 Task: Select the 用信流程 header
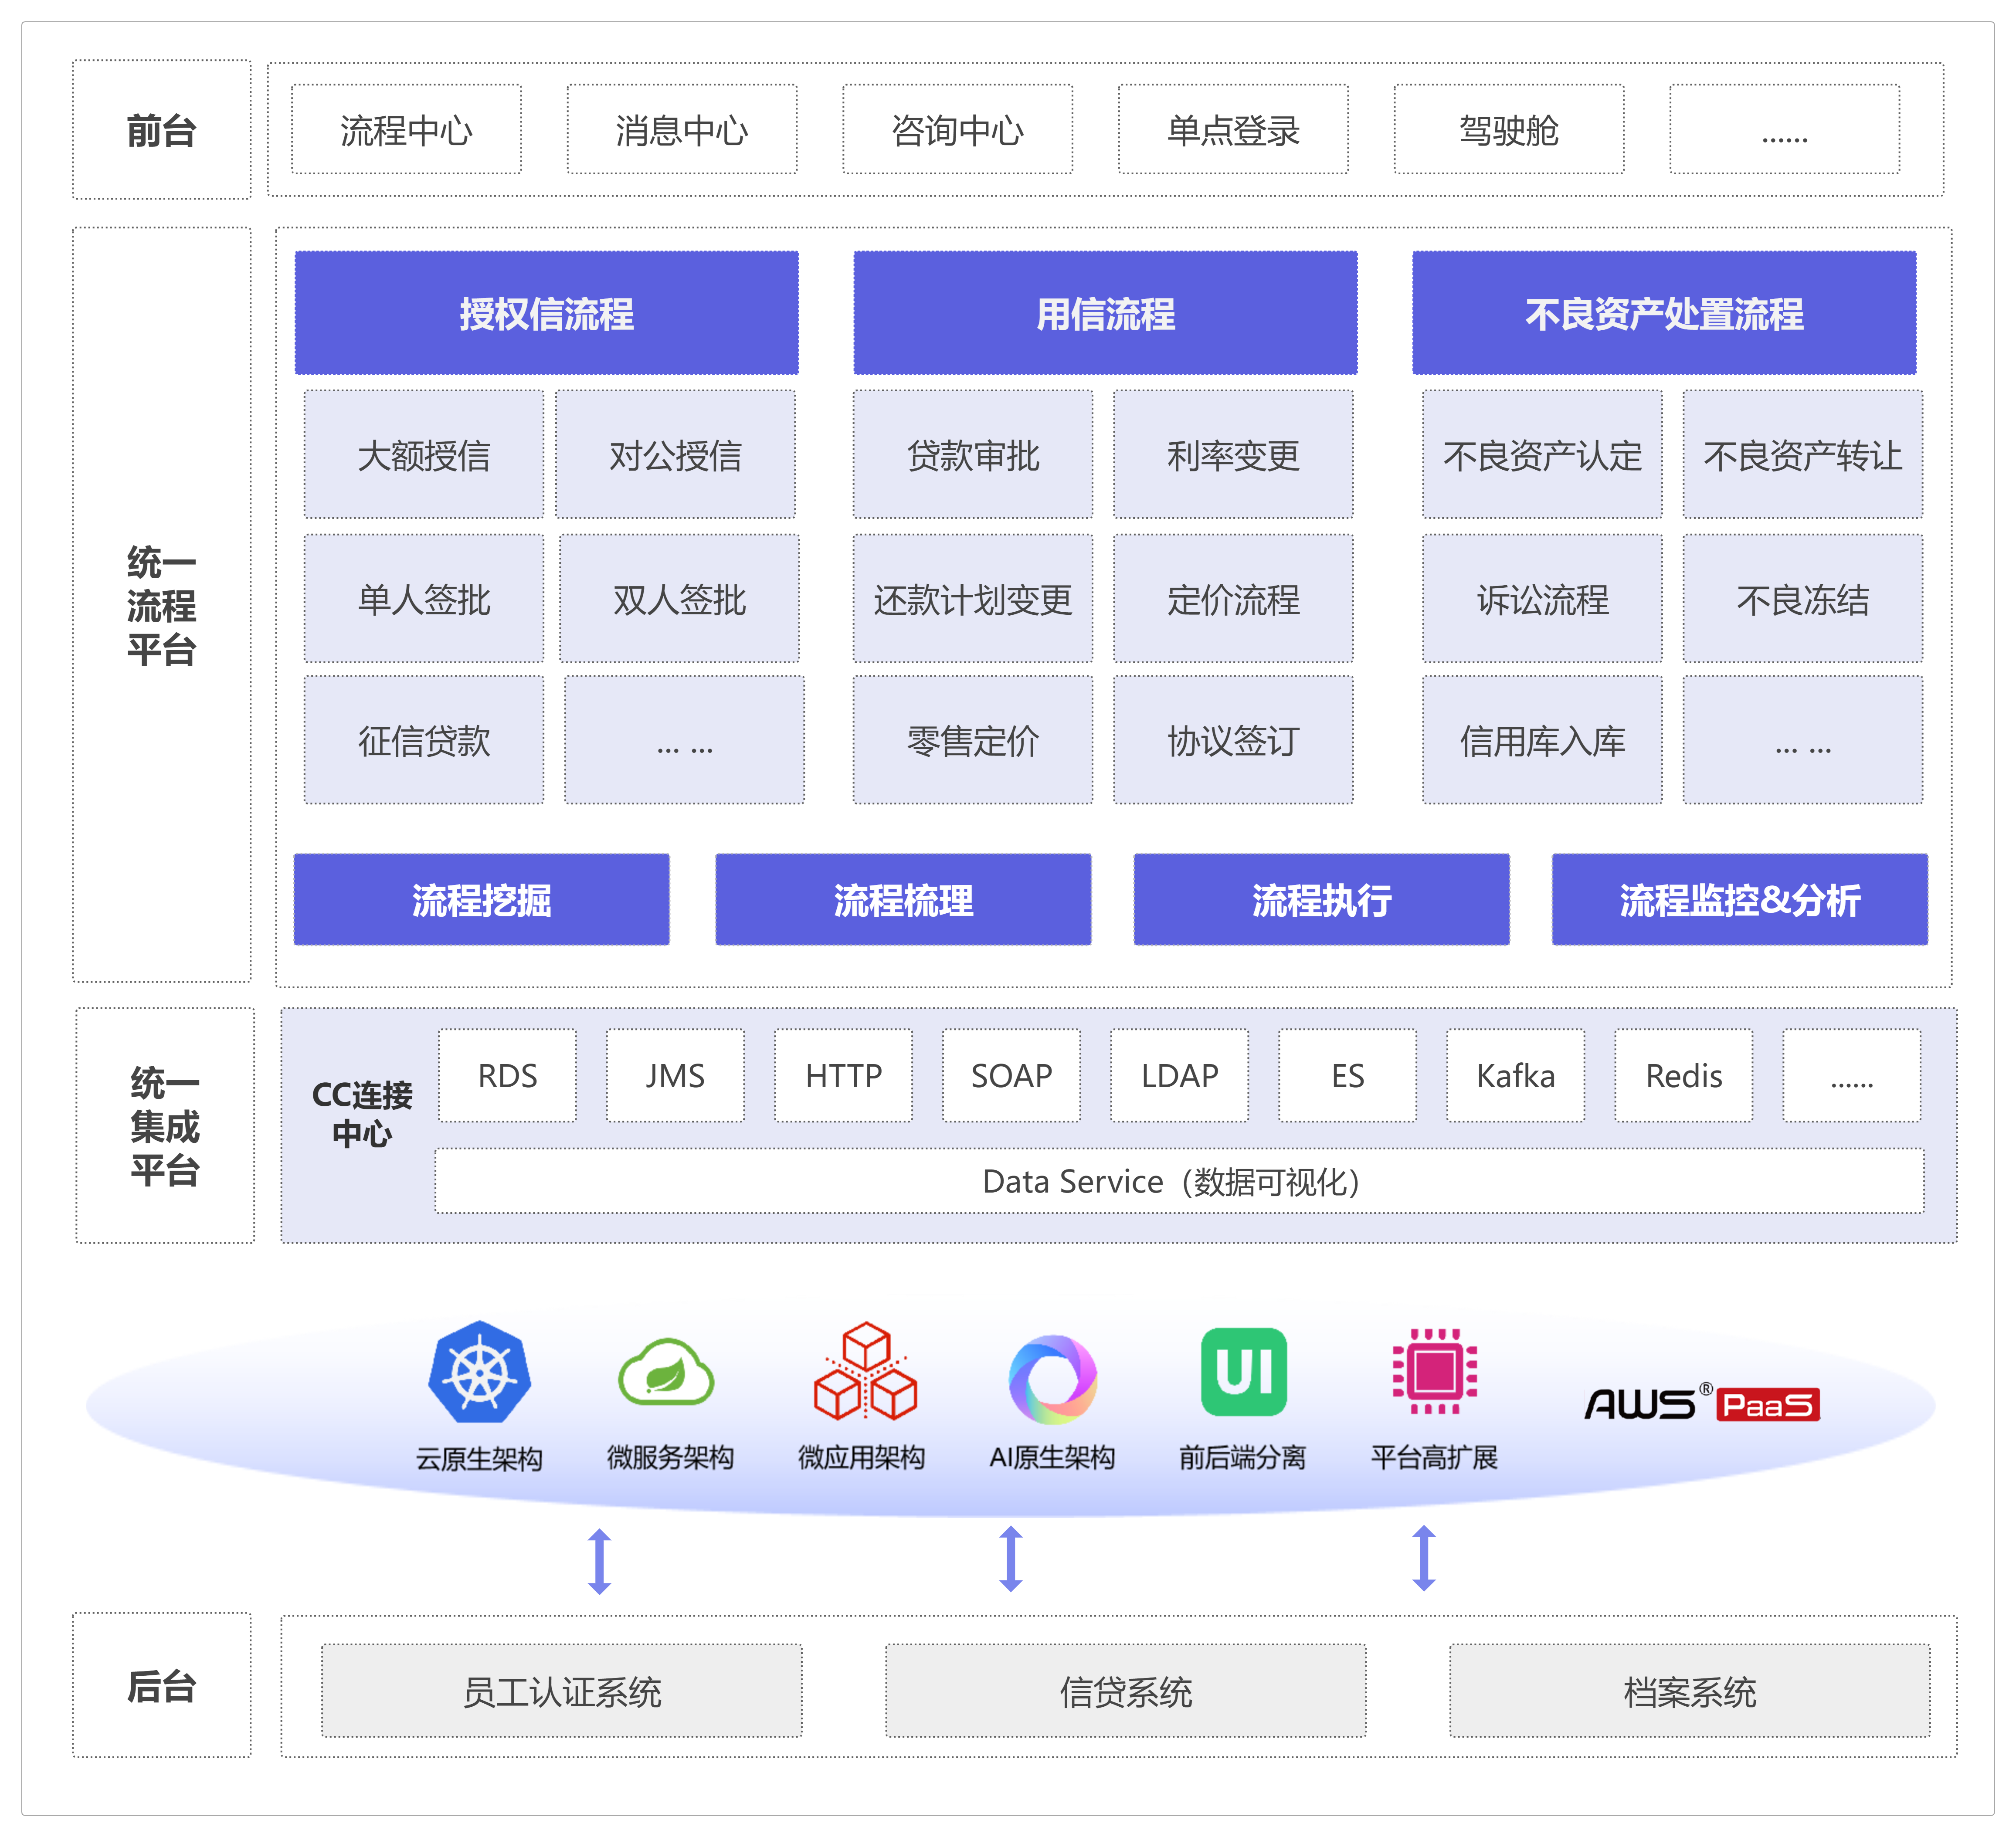click(x=1105, y=313)
